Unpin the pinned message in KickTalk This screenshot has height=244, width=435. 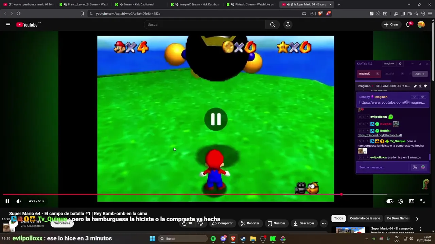[x=422, y=97]
